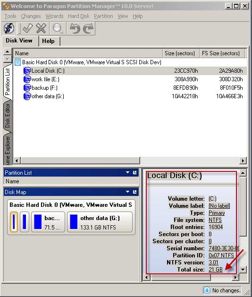
Task: Click the partition list horizontal scrollbar right arrow
Action: pos(243,161)
